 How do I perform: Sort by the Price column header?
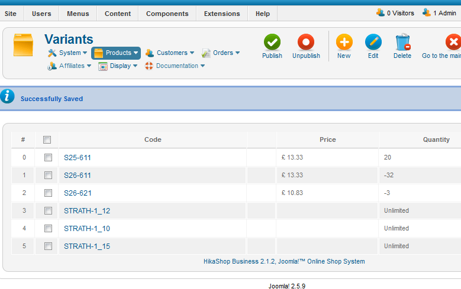click(327, 139)
